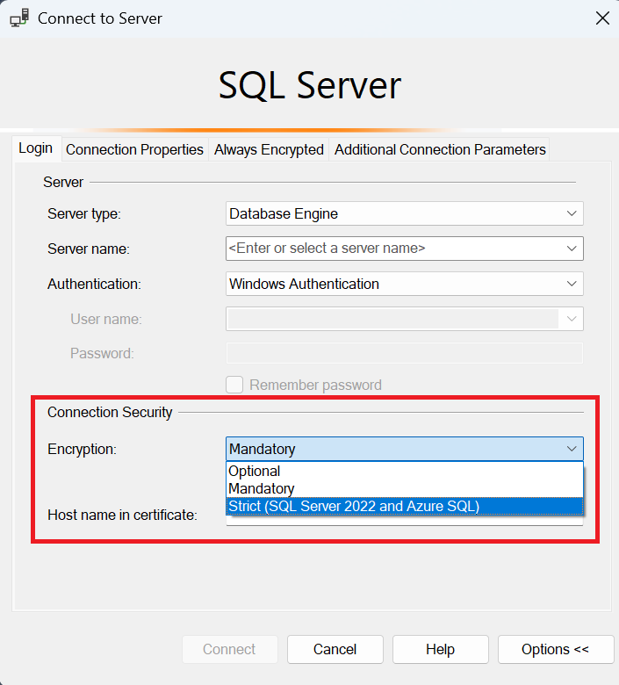
Task: Expand the Server type dropdown
Action: point(404,213)
